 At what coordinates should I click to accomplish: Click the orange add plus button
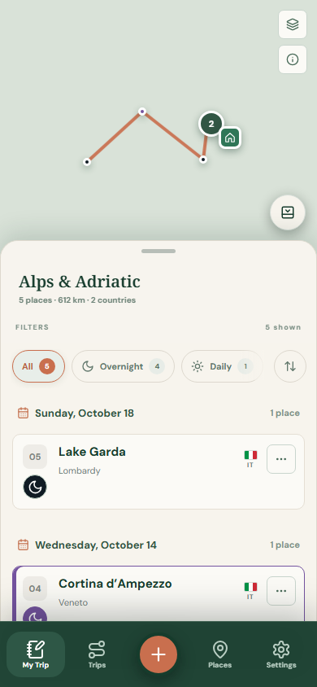pyautogui.click(x=158, y=654)
